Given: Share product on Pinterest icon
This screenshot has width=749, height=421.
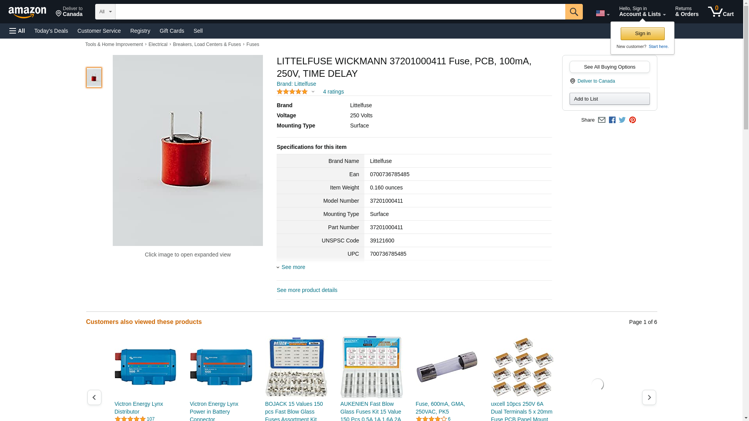Looking at the screenshot, I should coord(632,120).
